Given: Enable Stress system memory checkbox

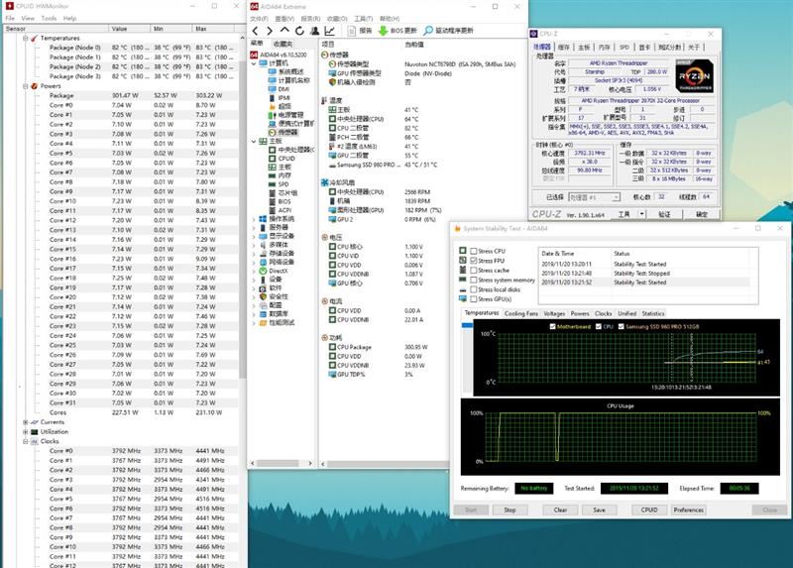Looking at the screenshot, I should 474,280.
